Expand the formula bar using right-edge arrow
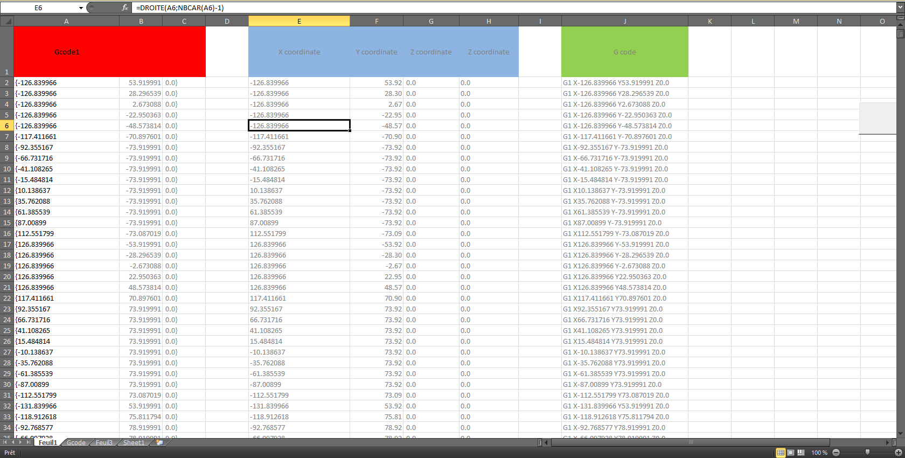 point(900,8)
